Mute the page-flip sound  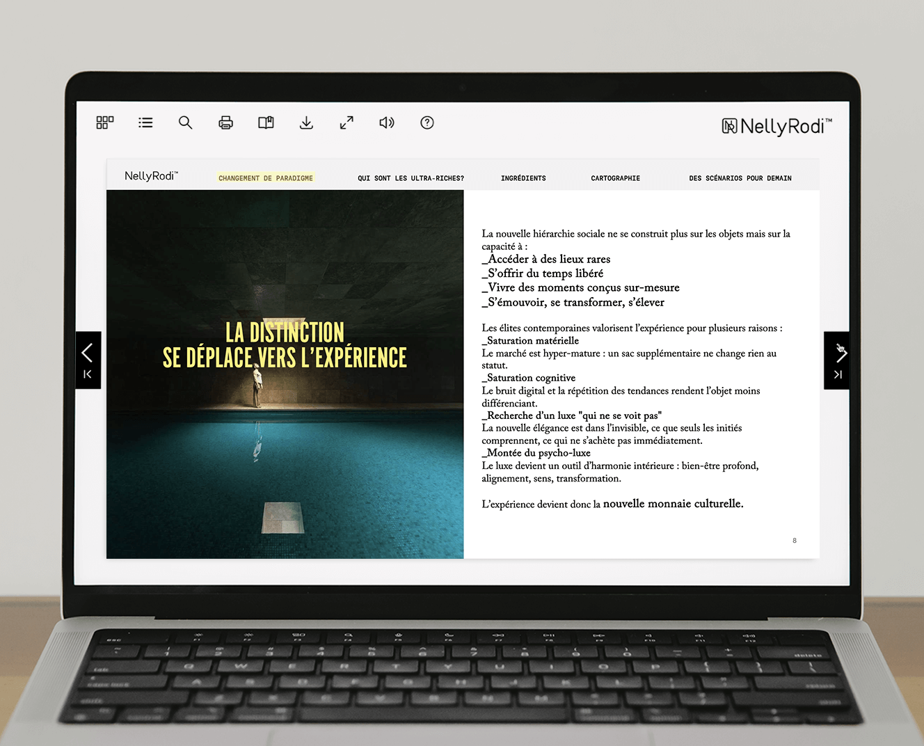tap(387, 122)
